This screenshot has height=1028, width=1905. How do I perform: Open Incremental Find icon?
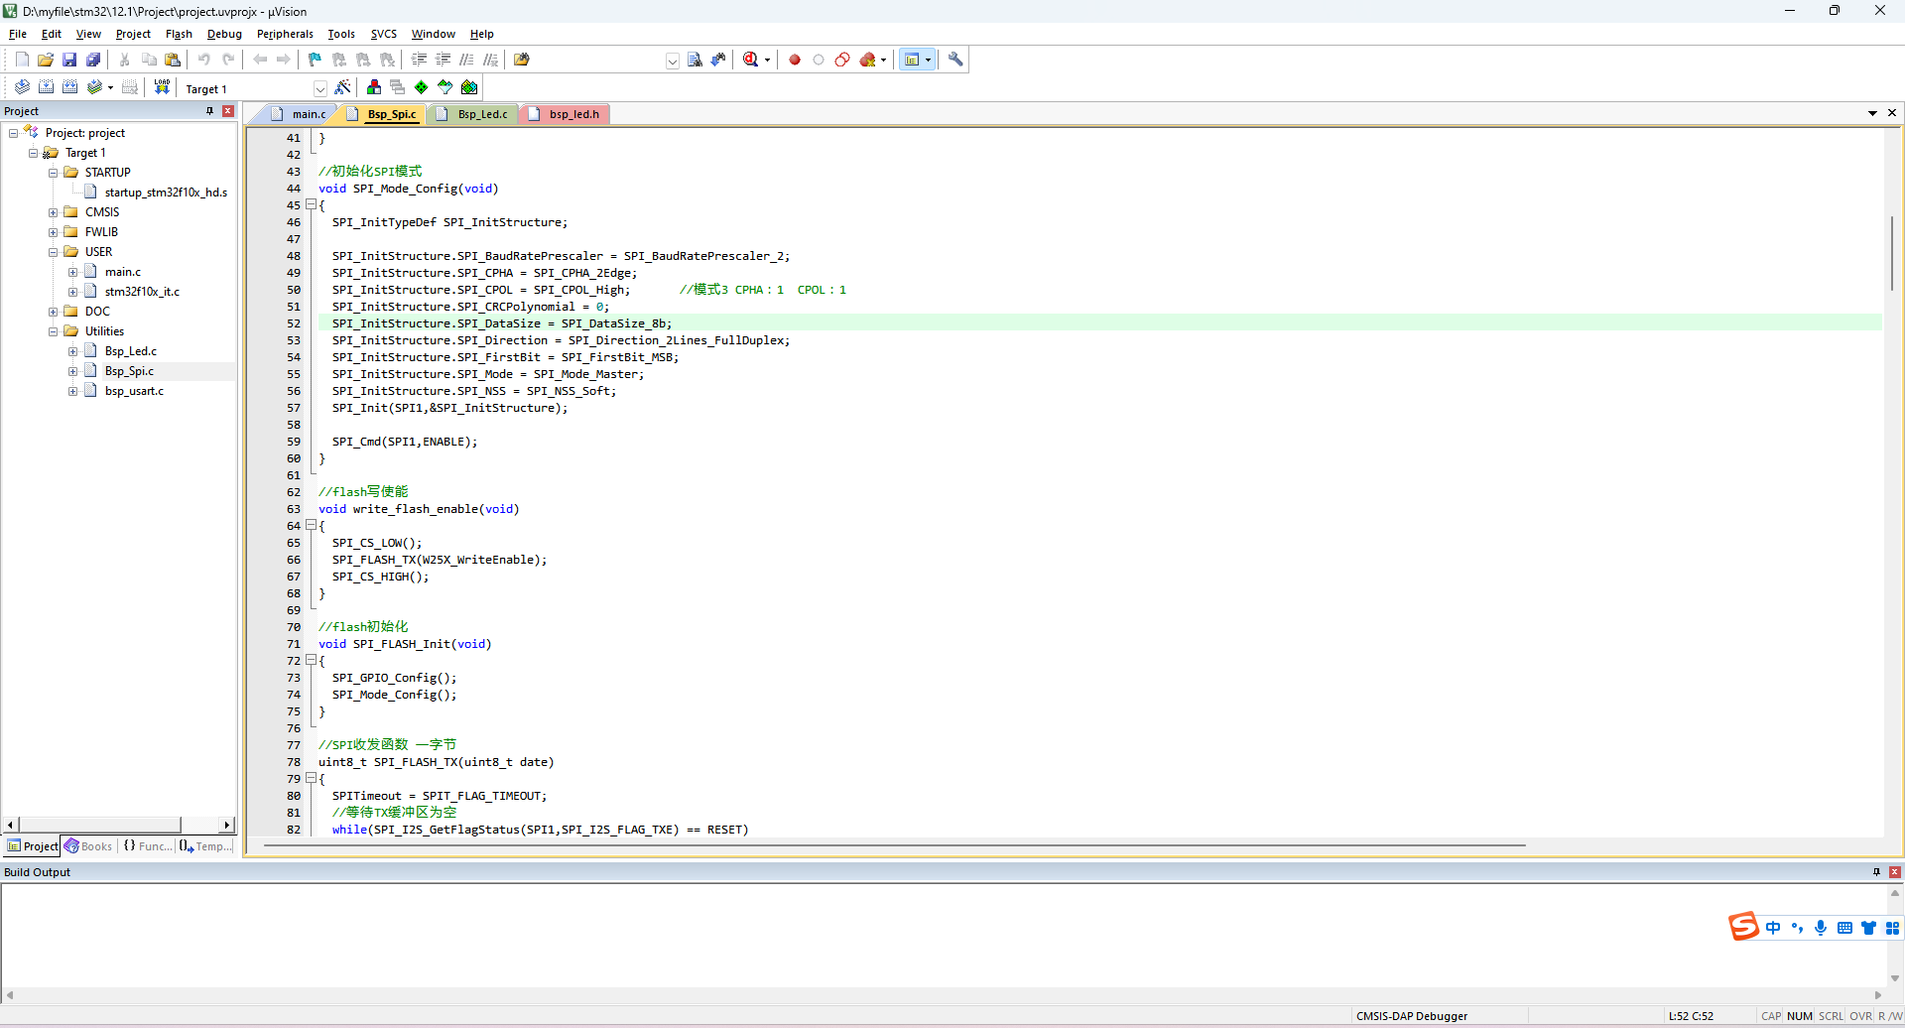coord(718,60)
